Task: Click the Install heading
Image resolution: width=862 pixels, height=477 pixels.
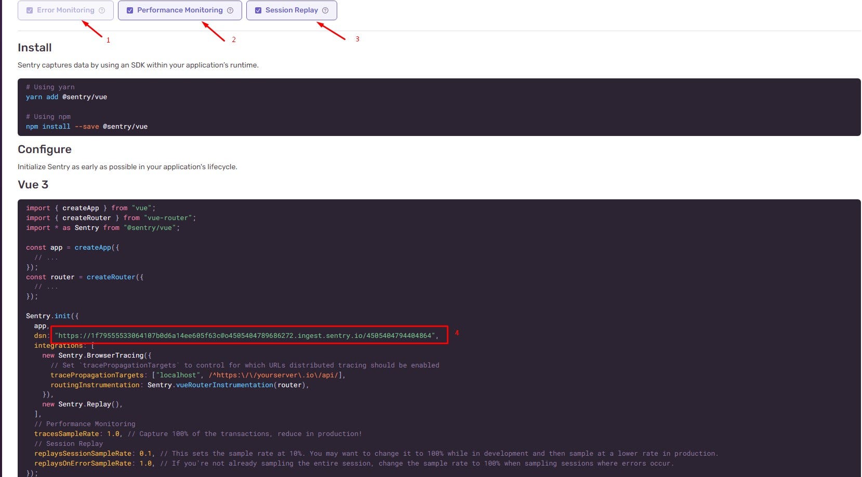Action: click(35, 48)
